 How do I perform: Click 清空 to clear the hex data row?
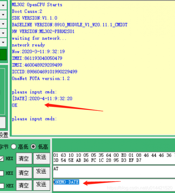(24, 158)
